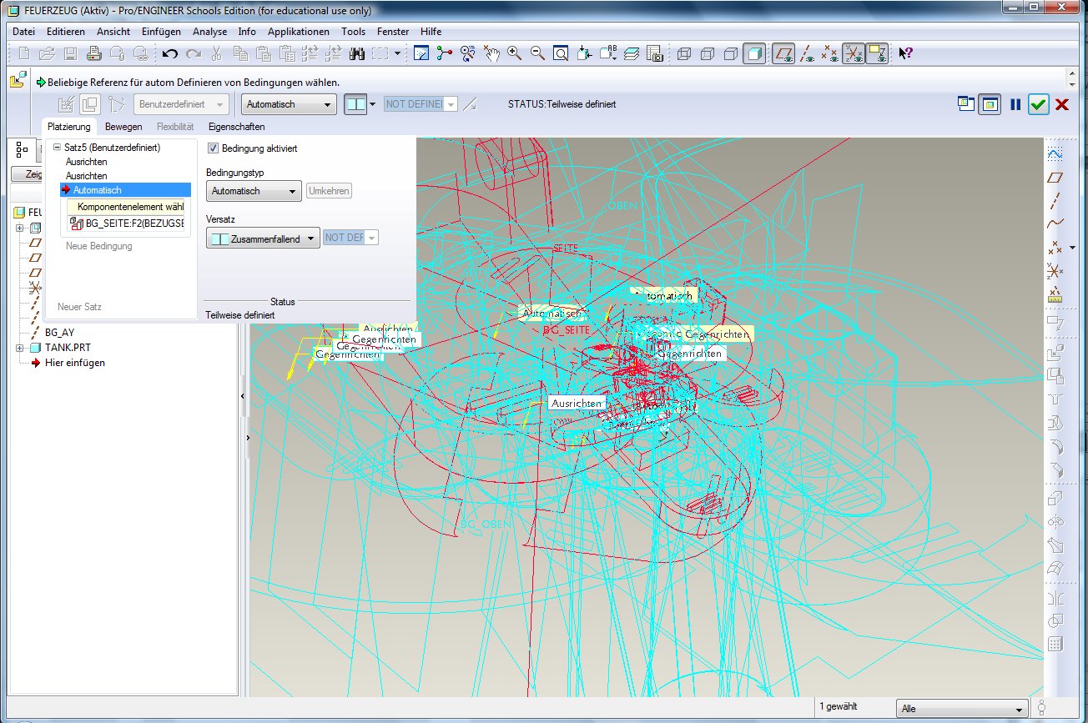Select 'Hier einfügen' in the model tree
The height and width of the screenshot is (723, 1088).
tap(74, 363)
